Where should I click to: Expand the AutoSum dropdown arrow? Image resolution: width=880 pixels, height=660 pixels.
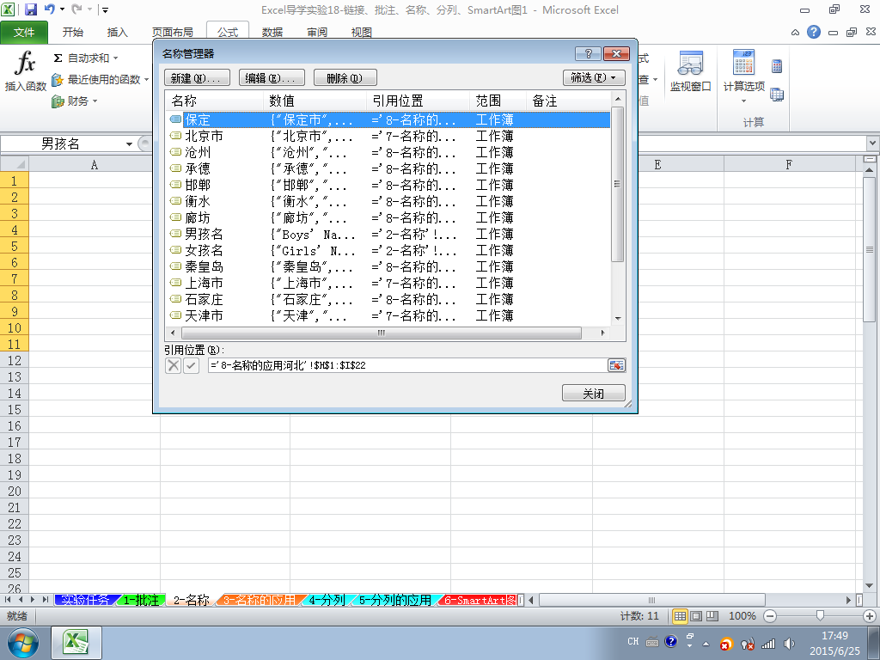tap(116, 58)
